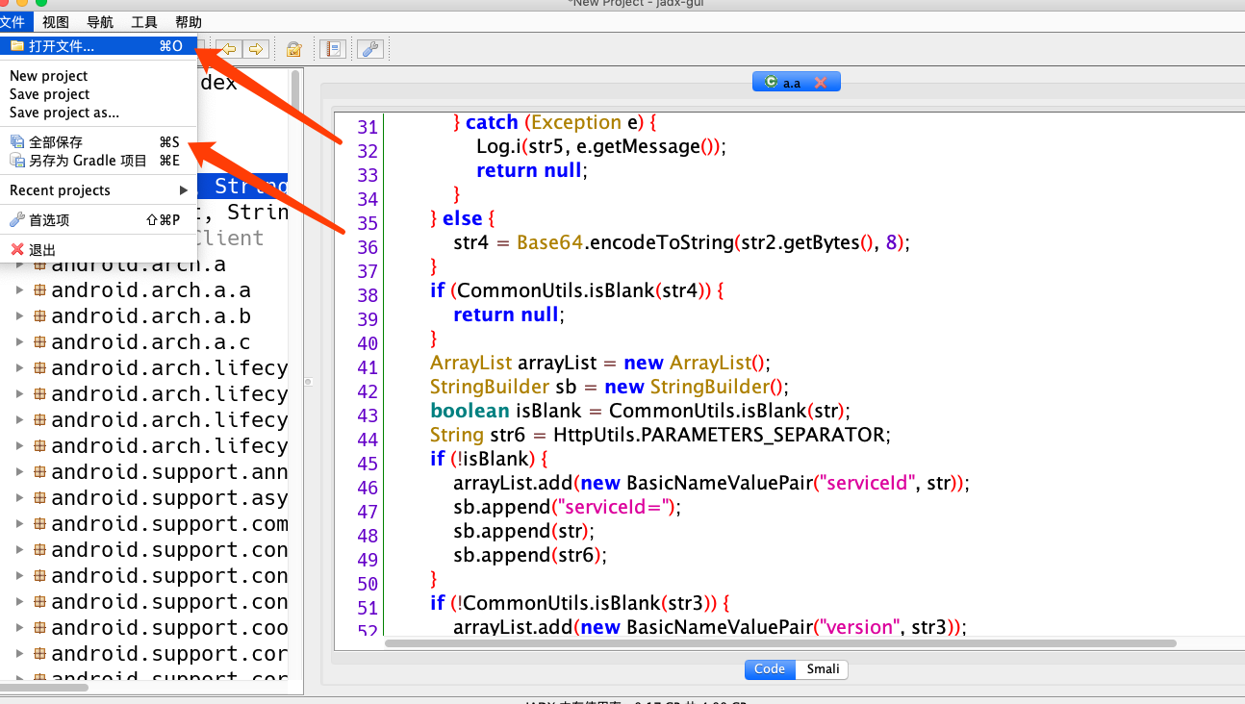Choose 首选项 menu entry

98,220
